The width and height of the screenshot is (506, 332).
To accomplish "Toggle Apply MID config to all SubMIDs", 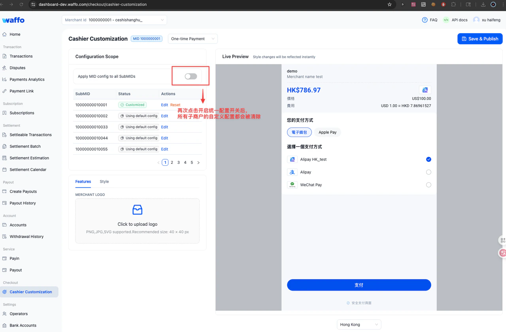I will 191,76.
